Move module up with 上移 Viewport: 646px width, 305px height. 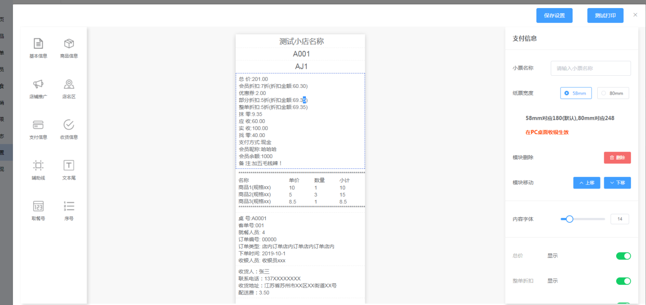click(x=587, y=183)
